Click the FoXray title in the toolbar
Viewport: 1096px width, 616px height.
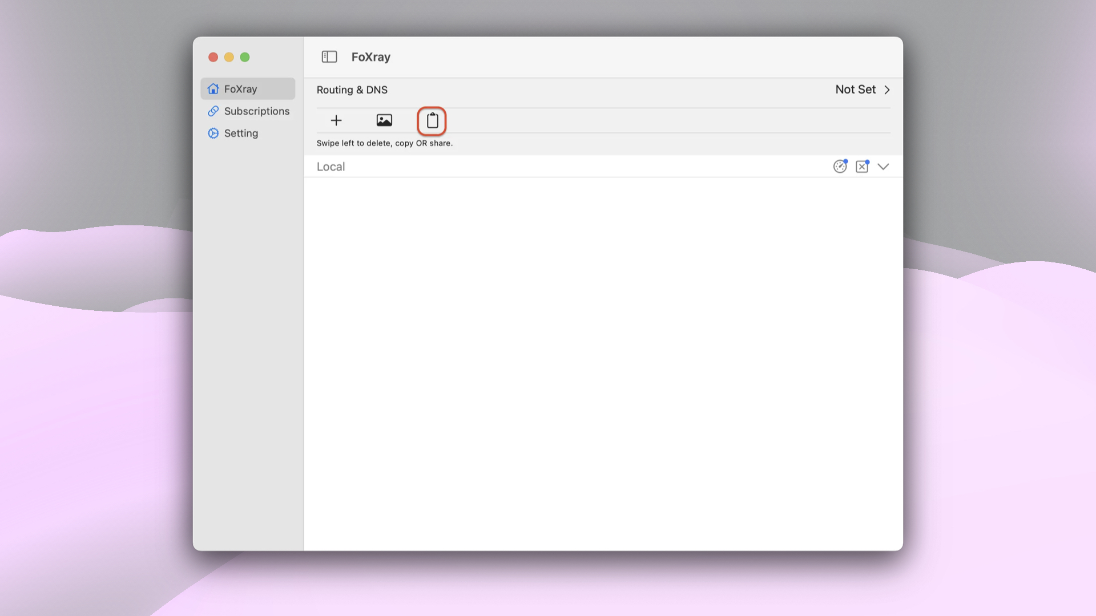click(x=371, y=56)
